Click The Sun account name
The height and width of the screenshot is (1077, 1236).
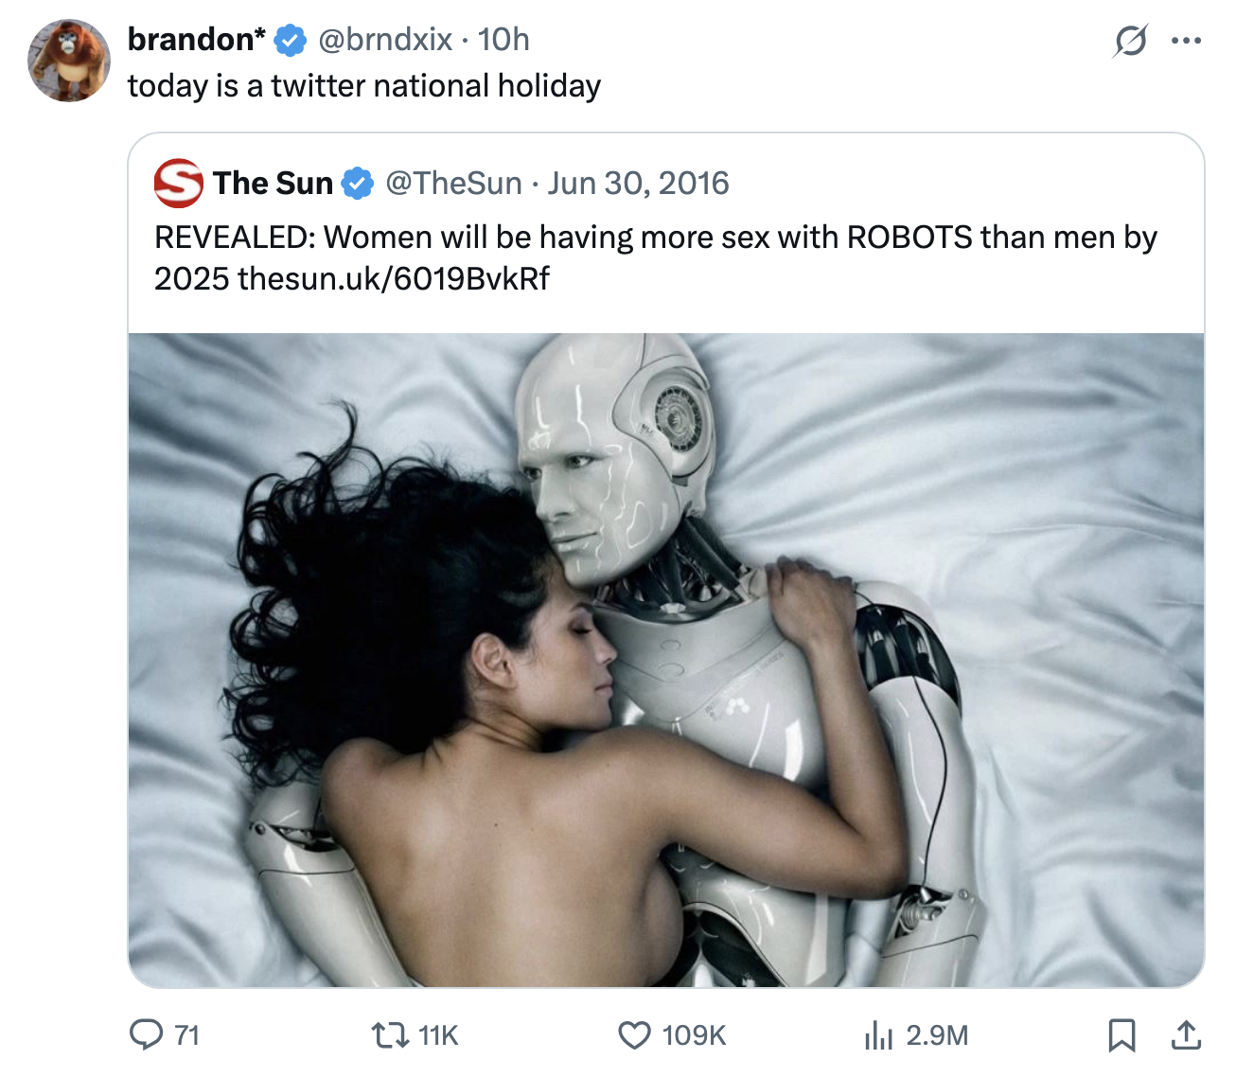coord(273,183)
